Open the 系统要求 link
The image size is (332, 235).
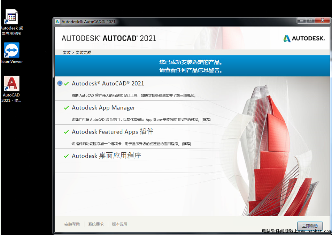tap(96, 224)
